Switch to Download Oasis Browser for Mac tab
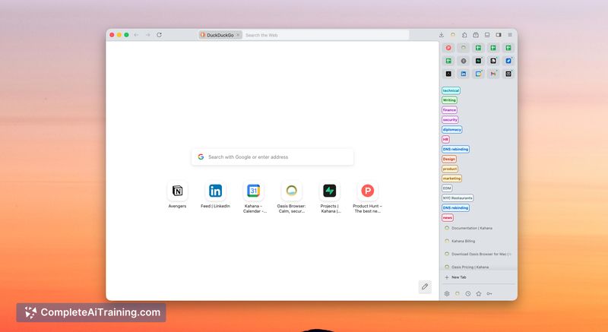Image resolution: width=608 pixels, height=332 pixels. [x=479, y=255]
